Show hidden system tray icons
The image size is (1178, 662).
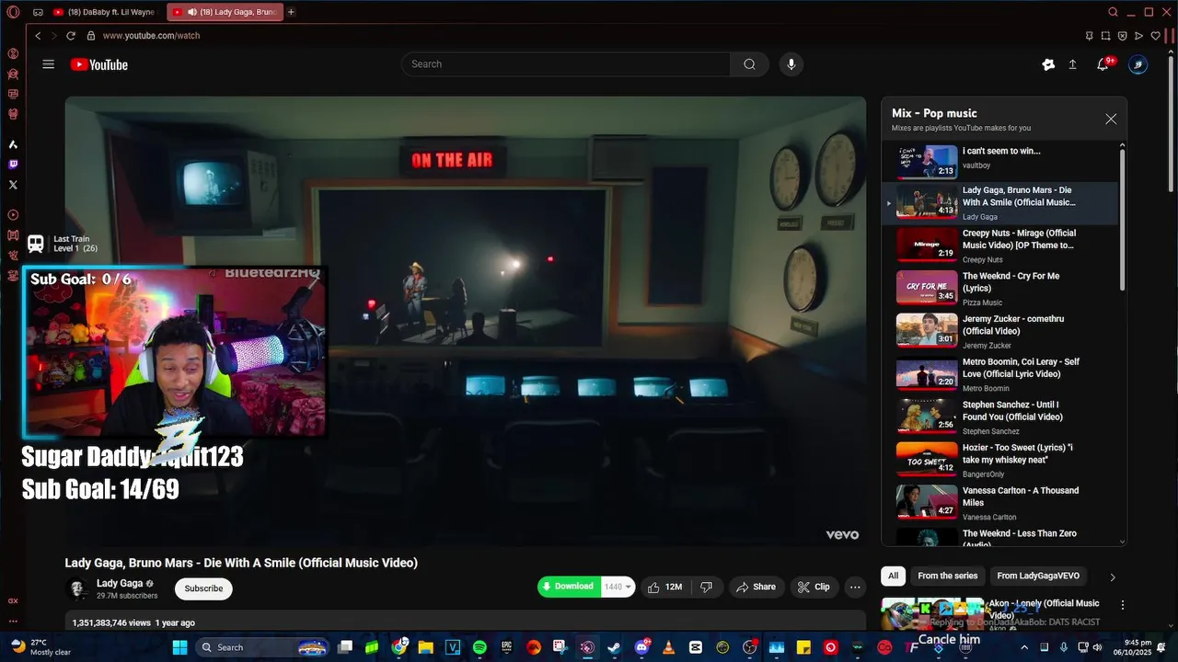tap(1026, 647)
